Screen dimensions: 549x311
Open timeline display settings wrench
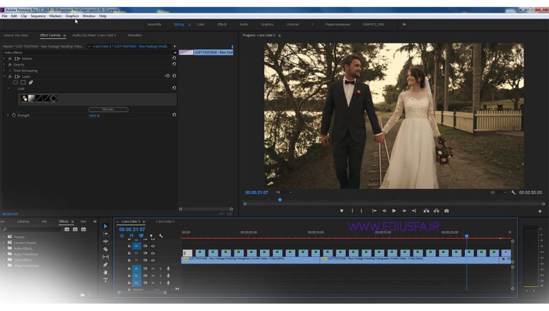161,236
